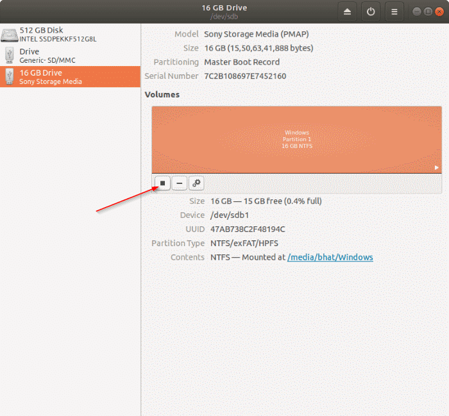Delete selected partition with minus button
Image resolution: width=449 pixels, height=416 pixels.
[180, 183]
